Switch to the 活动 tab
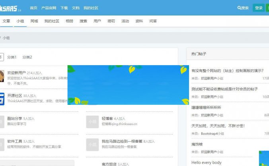269x166 pixels. pyautogui.click(x=125, y=21)
